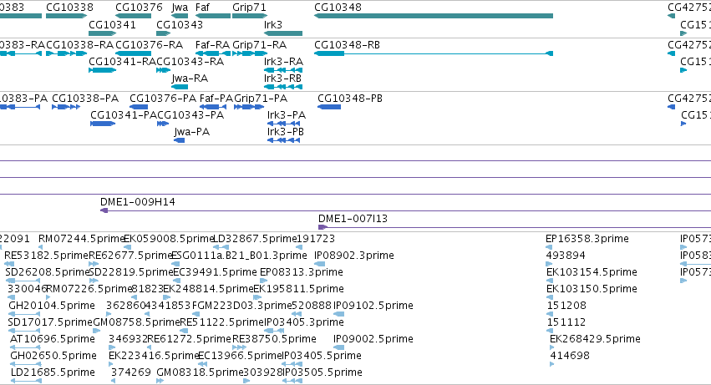This screenshot has width=711, height=385.
Task: Click EST EC39491.5prime
Action: (x=215, y=272)
